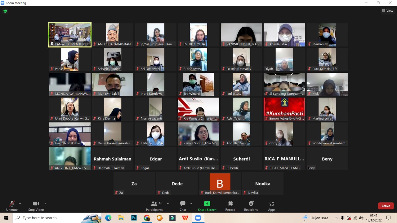Expand the arrow next to Participants
The height and width of the screenshot is (223, 397).
(168, 204)
